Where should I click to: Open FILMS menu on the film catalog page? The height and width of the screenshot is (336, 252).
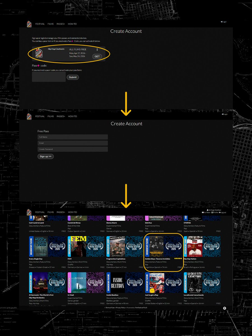tap(51, 212)
